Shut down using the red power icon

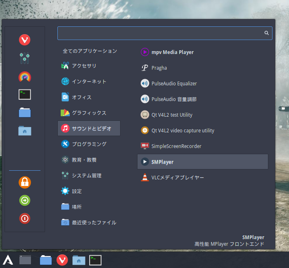[25, 219]
